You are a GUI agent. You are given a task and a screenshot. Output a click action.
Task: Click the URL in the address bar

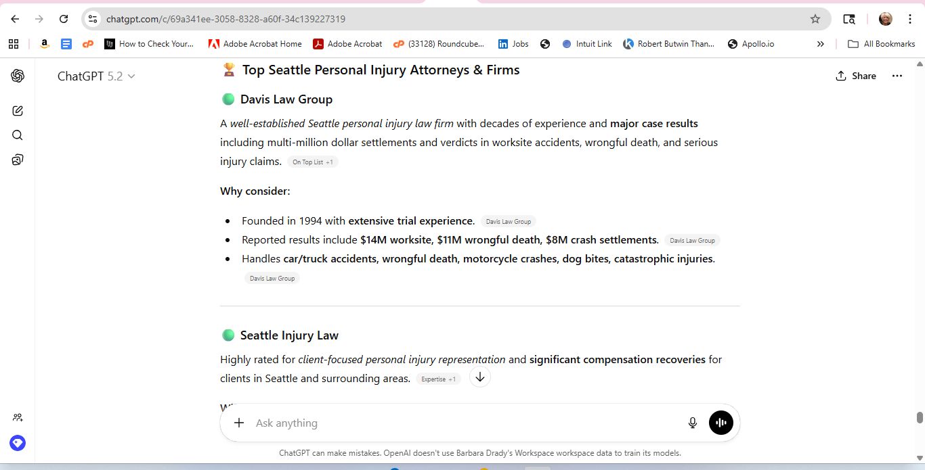tap(225, 19)
